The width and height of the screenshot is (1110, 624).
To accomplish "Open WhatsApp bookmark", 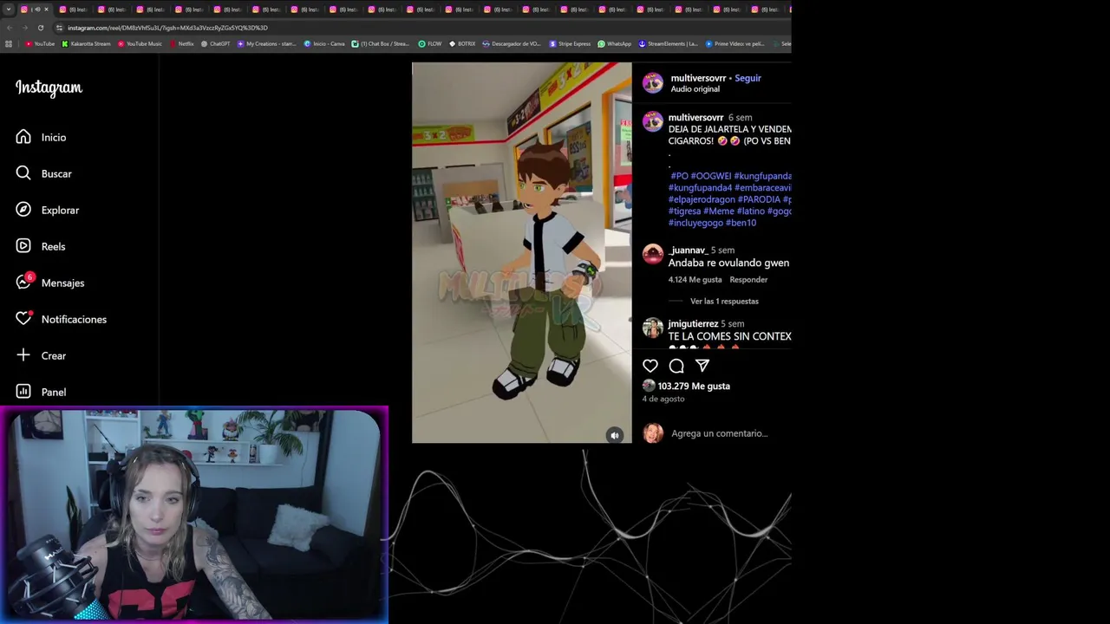I will pyautogui.click(x=614, y=43).
